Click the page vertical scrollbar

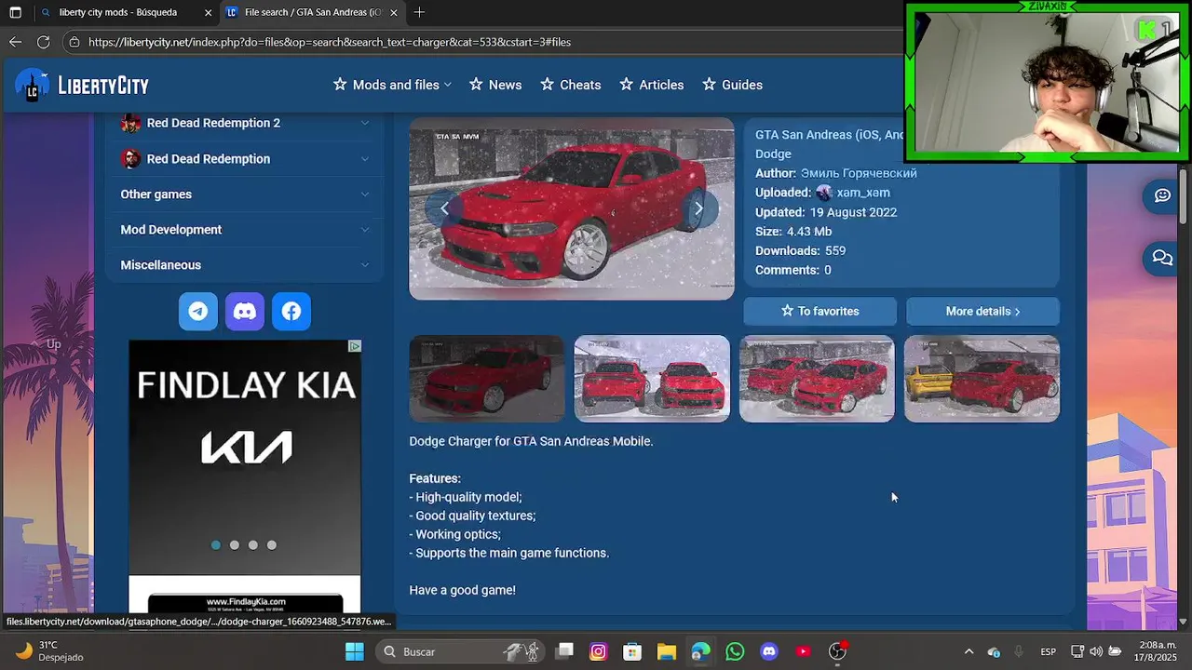1184,195
